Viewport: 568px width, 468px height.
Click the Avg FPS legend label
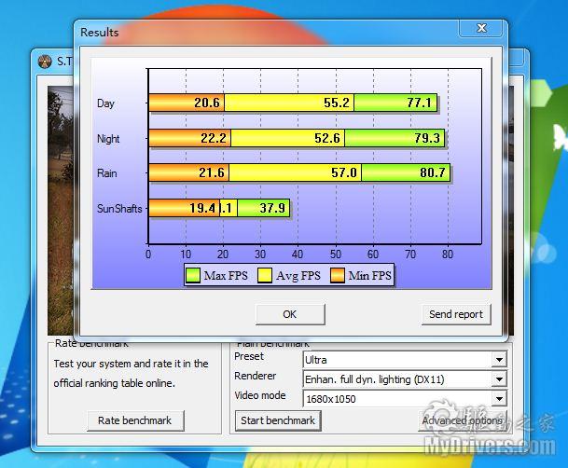298,276
